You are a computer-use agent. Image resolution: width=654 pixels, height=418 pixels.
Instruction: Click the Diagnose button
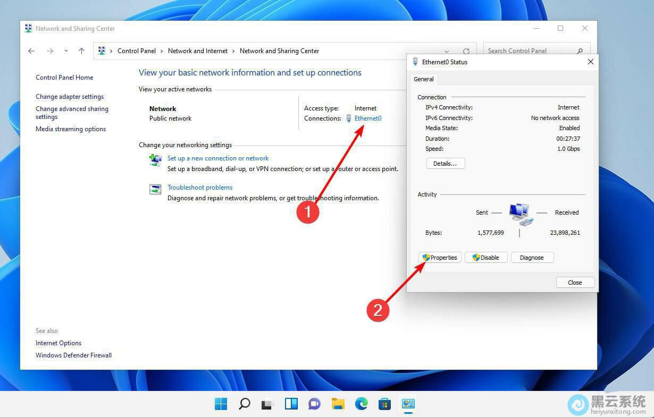pyautogui.click(x=532, y=258)
